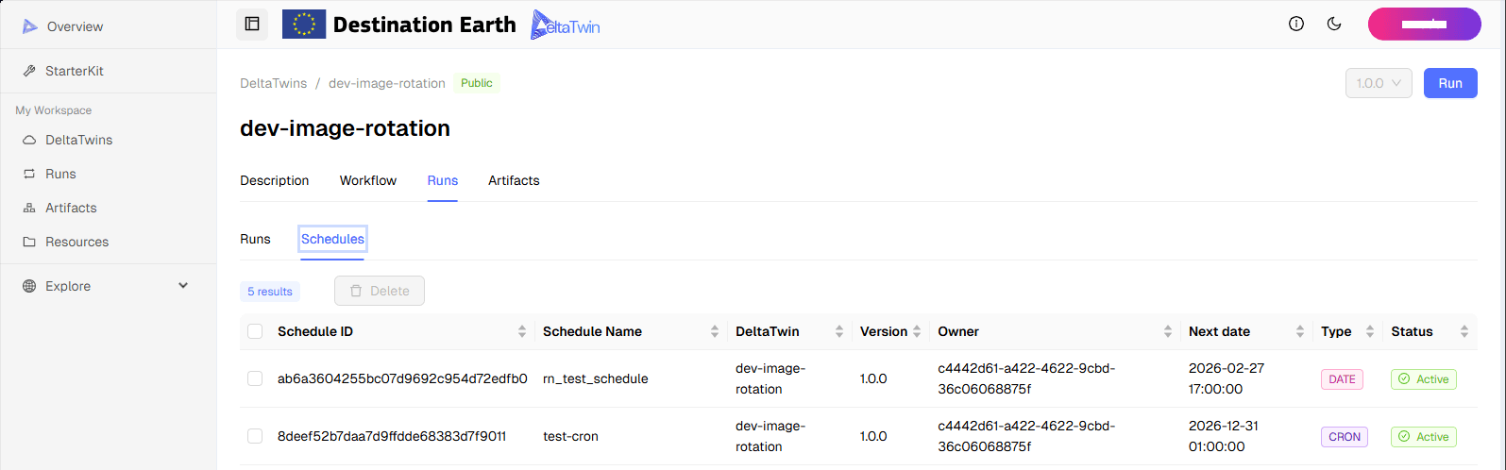Click DeltaTwins breadcrumb link
Viewport: 1506px width, 470px height.
[274, 83]
